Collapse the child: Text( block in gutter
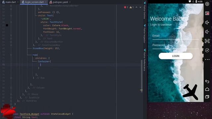The width and height of the screenshot is (212, 119). 11,16
